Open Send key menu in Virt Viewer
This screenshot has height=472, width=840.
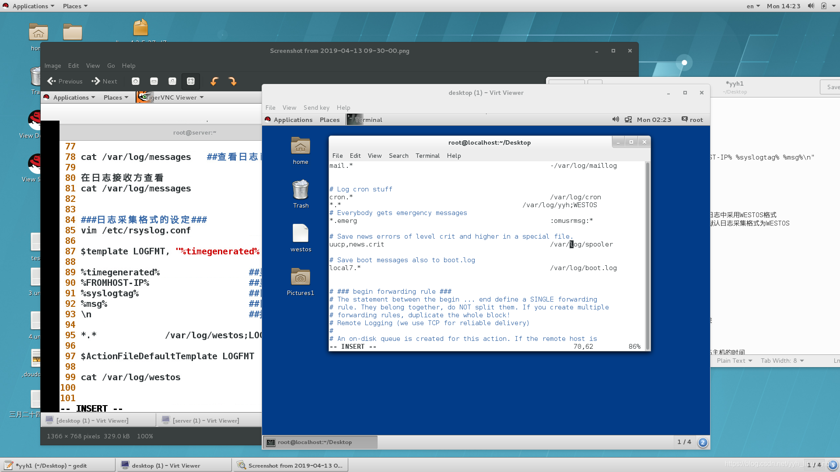click(316, 108)
